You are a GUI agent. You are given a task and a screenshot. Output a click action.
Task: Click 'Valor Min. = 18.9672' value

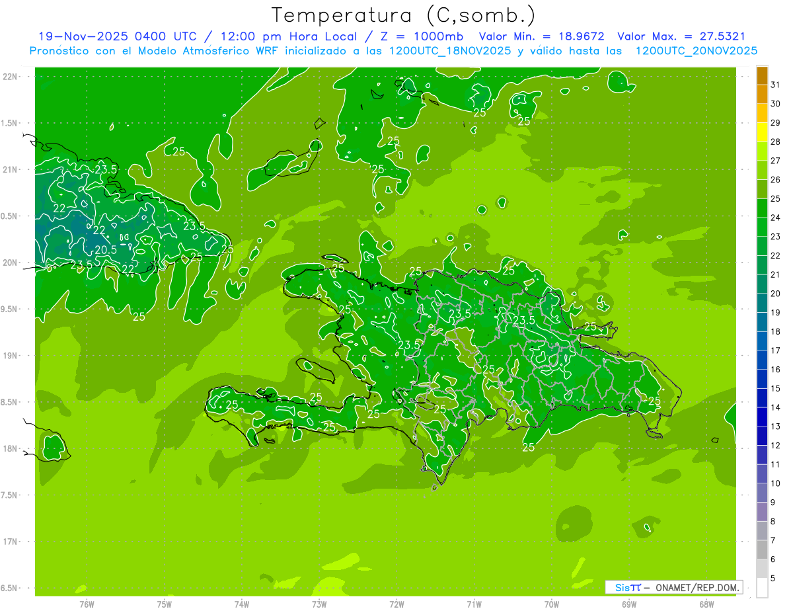click(542, 36)
